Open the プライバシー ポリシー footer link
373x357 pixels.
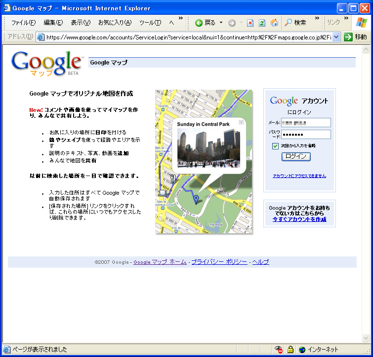tap(219, 262)
